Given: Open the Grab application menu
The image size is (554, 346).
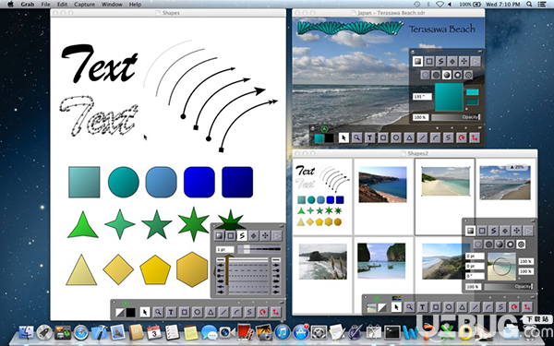Looking at the screenshot, I should 27,5.
